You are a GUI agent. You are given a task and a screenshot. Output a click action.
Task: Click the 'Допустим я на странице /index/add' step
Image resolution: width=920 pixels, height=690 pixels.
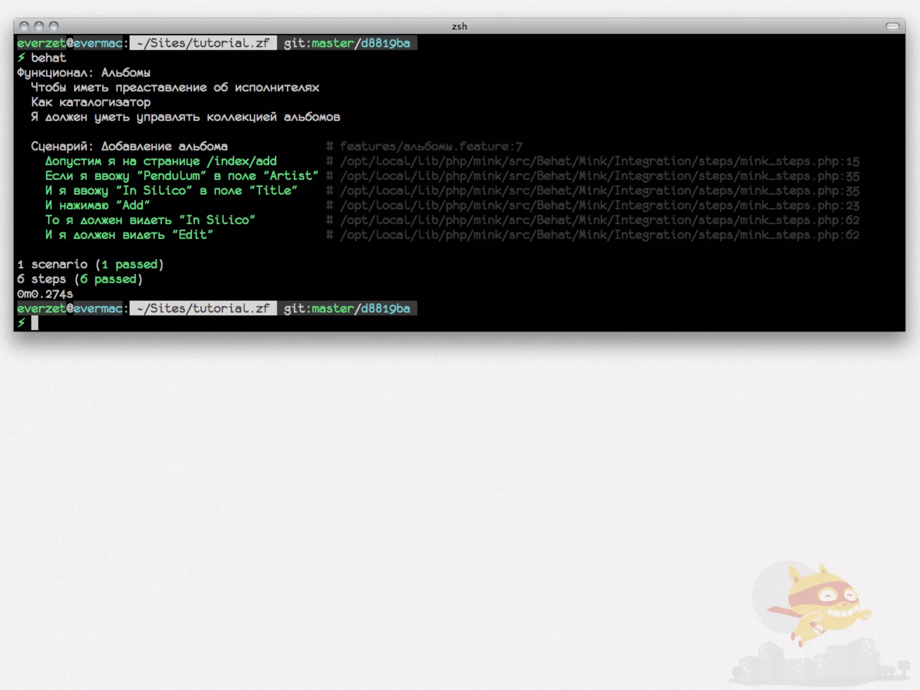tap(161, 161)
